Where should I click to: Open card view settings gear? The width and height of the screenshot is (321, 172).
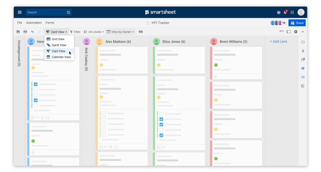[296, 32]
